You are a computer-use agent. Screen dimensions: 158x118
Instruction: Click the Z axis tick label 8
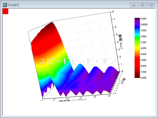tap(113, 12)
